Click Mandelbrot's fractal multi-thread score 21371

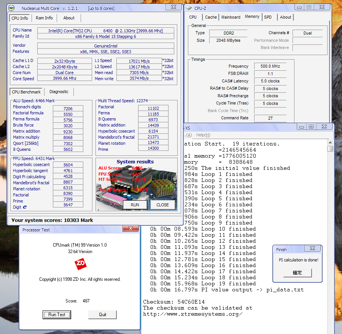[153, 137]
